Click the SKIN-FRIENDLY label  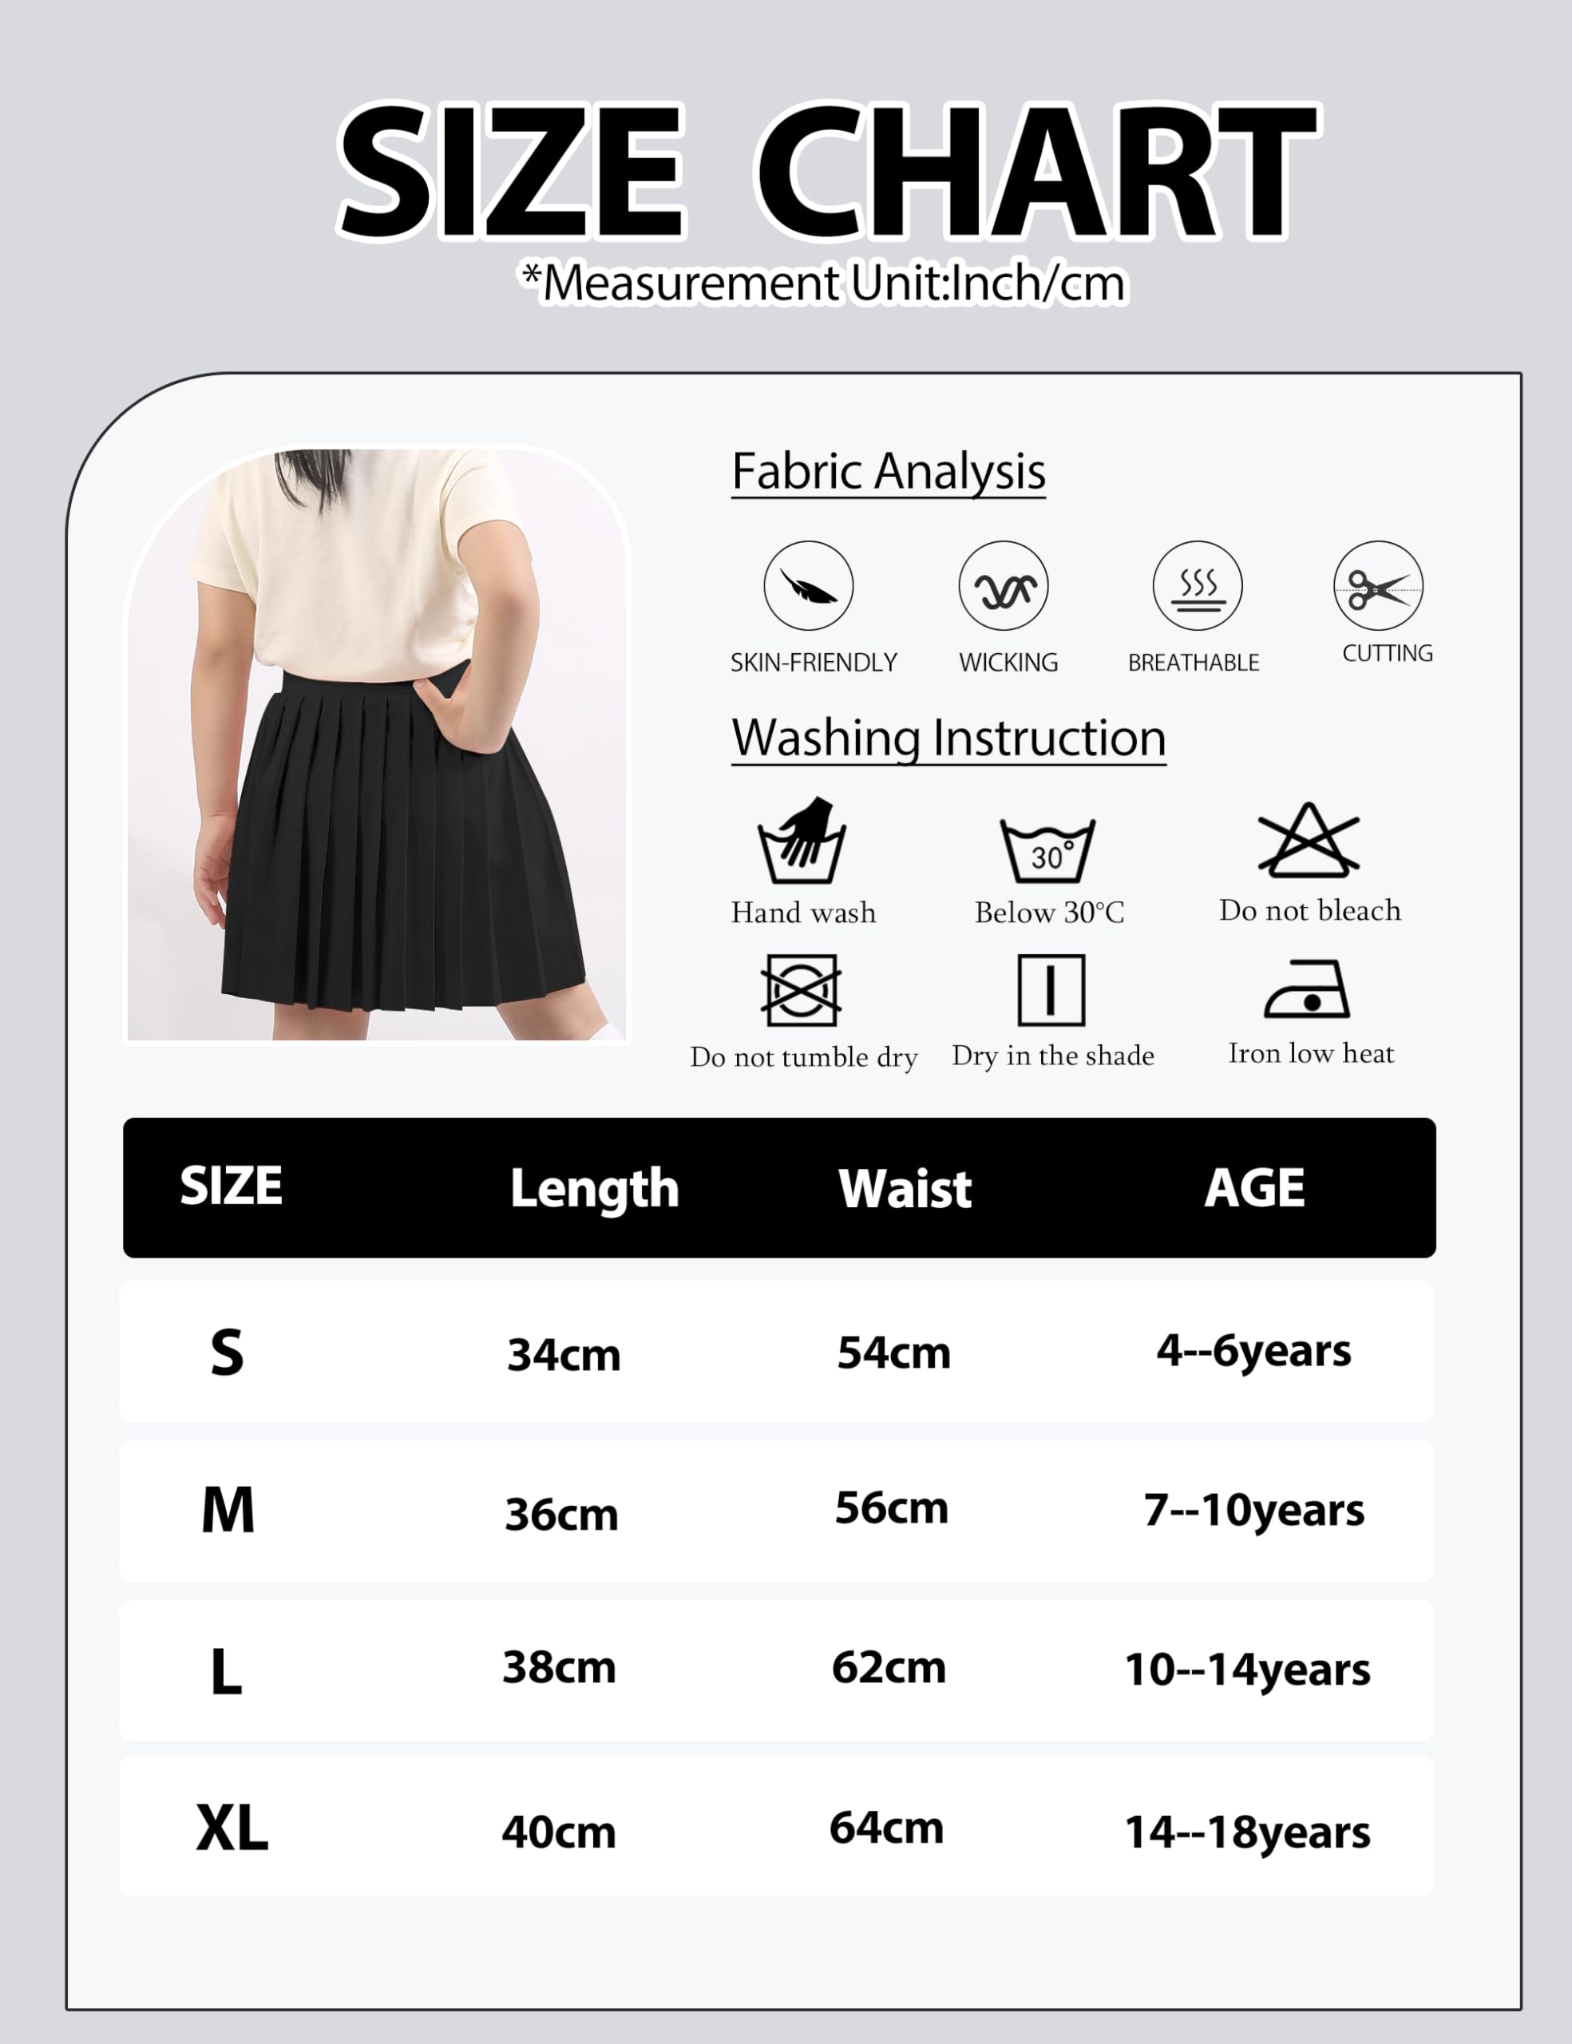pos(813,663)
